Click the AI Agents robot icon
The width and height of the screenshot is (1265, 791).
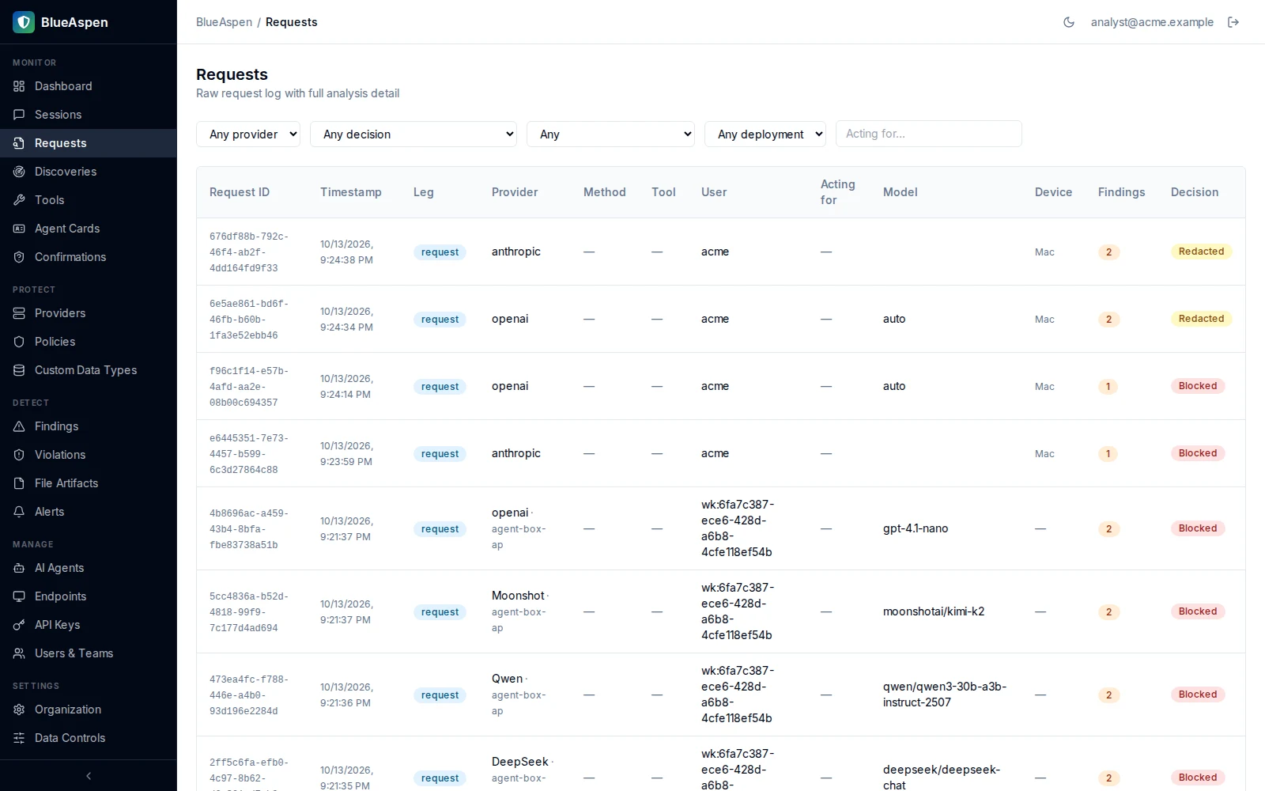click(x=19, y=568)
